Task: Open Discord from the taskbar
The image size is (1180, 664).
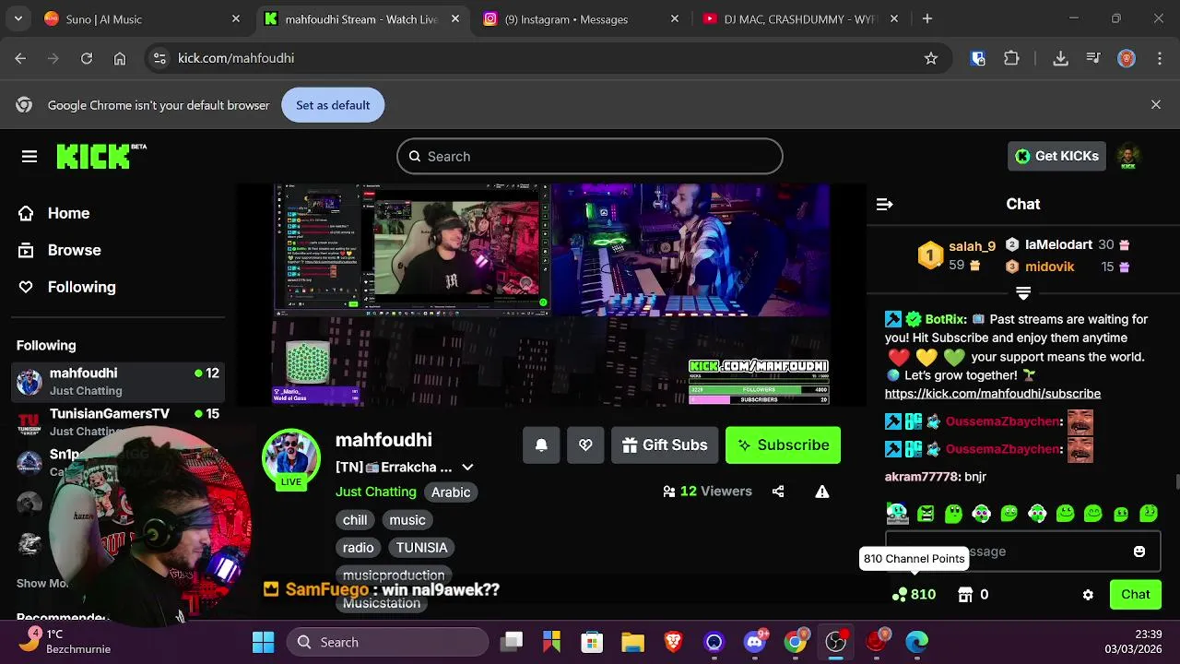Action: coord(755,642)
